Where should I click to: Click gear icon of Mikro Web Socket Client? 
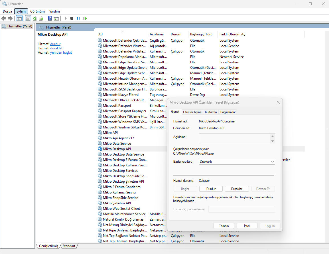[100, 209]
